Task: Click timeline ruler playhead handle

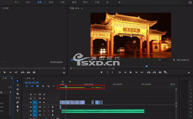Action: click(66, 87)
